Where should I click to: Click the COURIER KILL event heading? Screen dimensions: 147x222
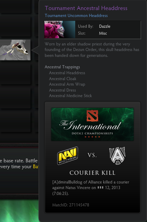pos(92,173)
